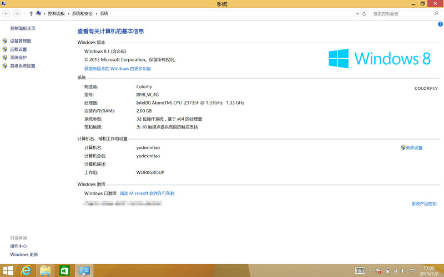Launch Internet Explorer from taskbar

[26, 271]
